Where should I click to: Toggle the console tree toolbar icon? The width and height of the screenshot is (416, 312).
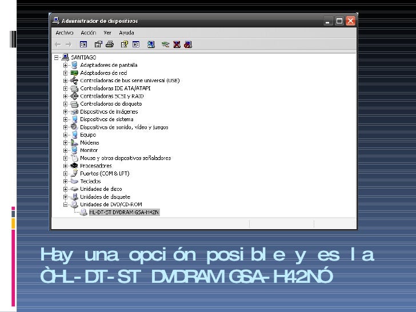click(83, 45)
